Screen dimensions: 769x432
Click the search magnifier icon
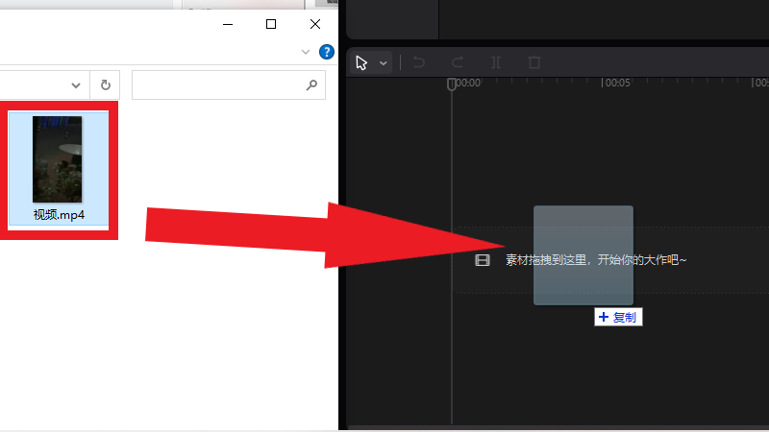311,84
